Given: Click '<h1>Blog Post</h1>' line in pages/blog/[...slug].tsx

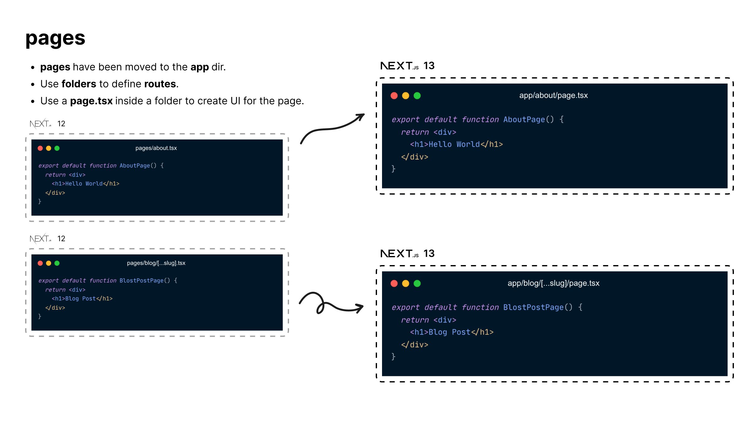Looking at the screenshot, I should point(82,299).
